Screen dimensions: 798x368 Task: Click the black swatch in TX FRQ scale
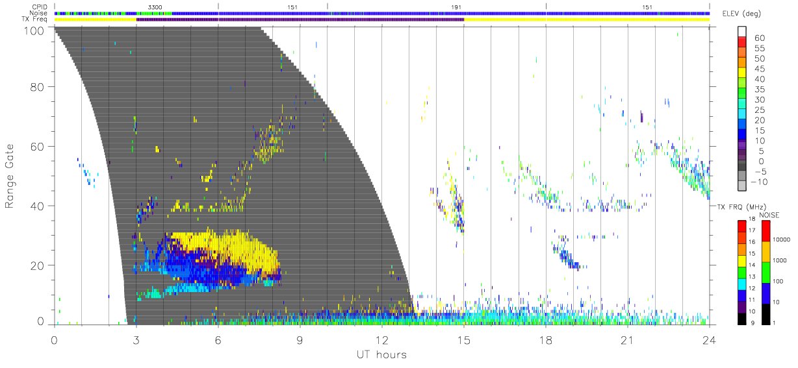point(743,317)
